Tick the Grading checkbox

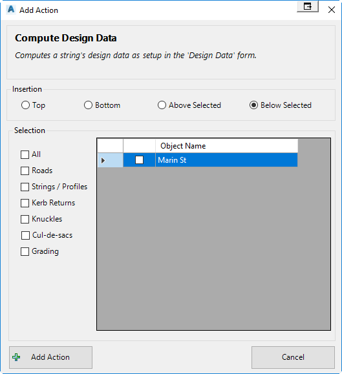(25, 251)
